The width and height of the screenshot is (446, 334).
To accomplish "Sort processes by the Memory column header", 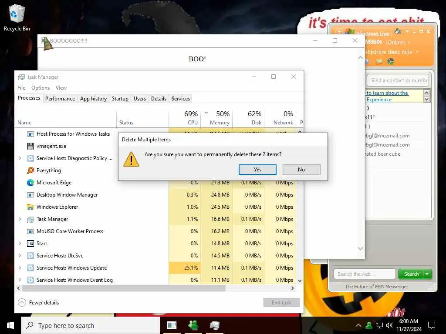I will 217,118.
